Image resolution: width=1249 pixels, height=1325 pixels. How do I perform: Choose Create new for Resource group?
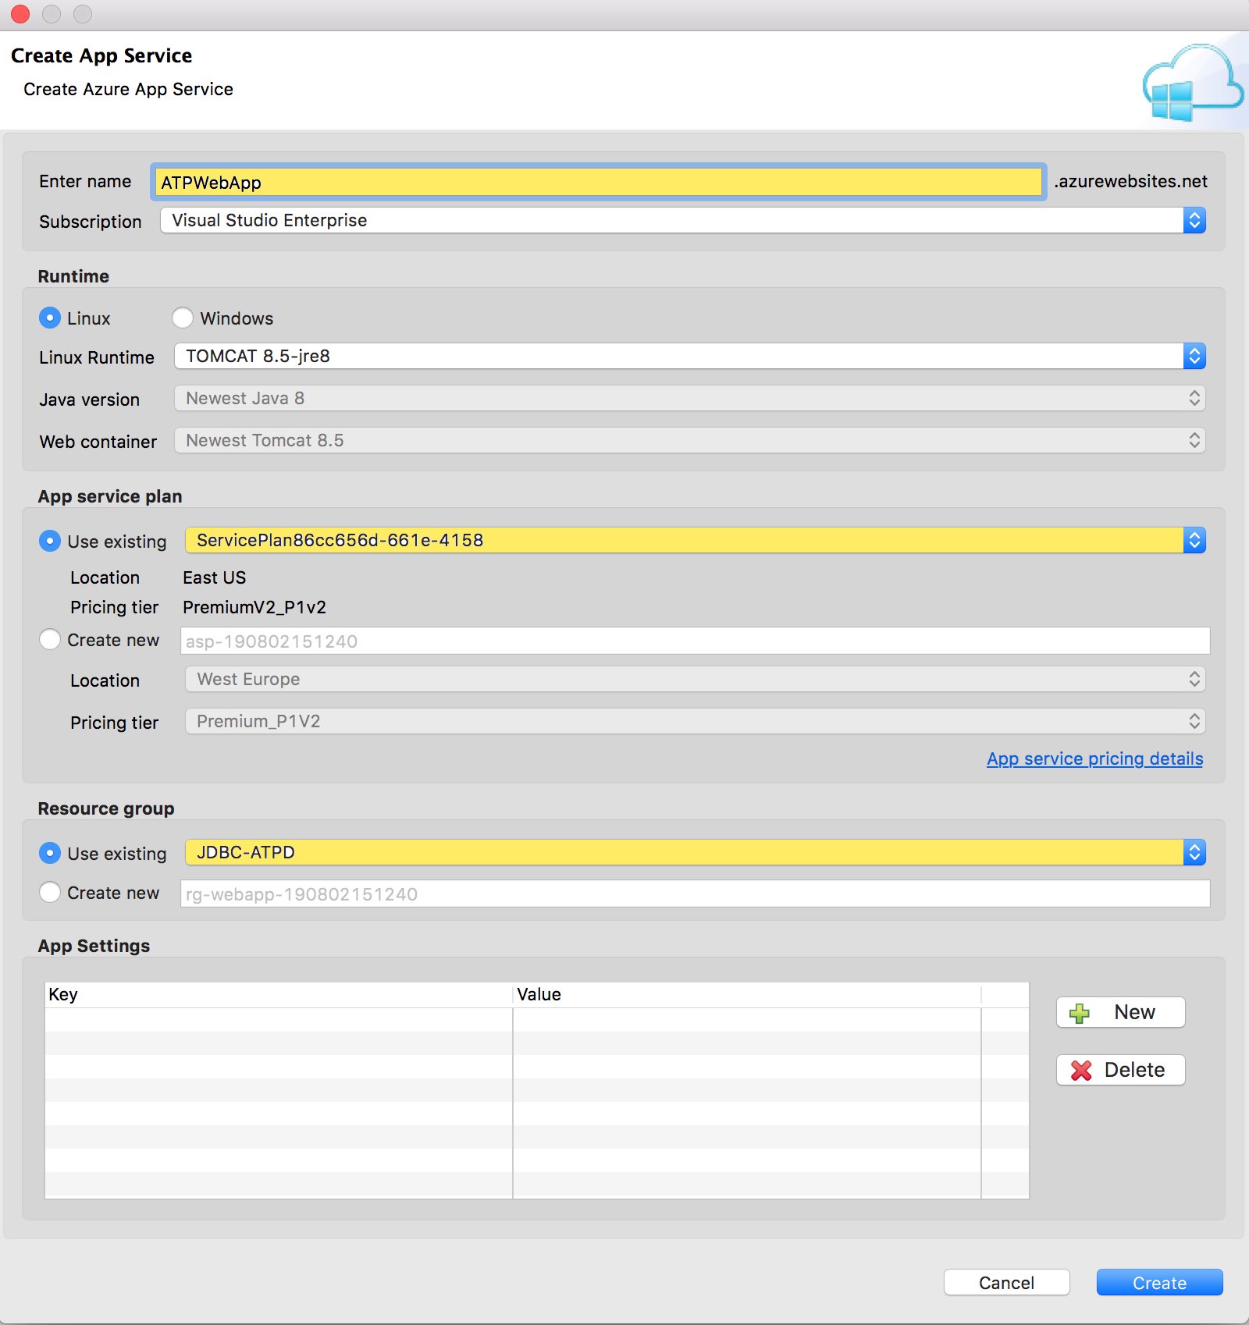[50, 892]
